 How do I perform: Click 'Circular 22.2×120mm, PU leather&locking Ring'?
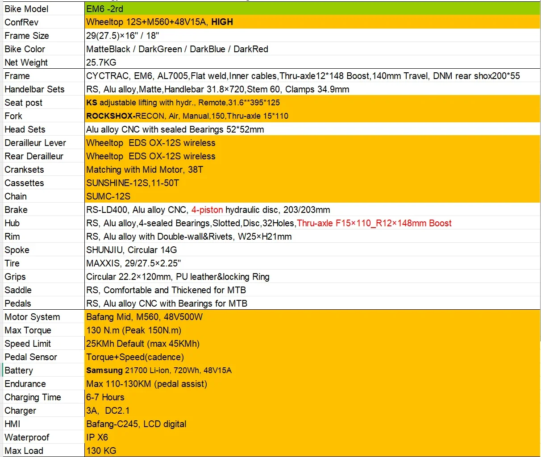(312, 277)
